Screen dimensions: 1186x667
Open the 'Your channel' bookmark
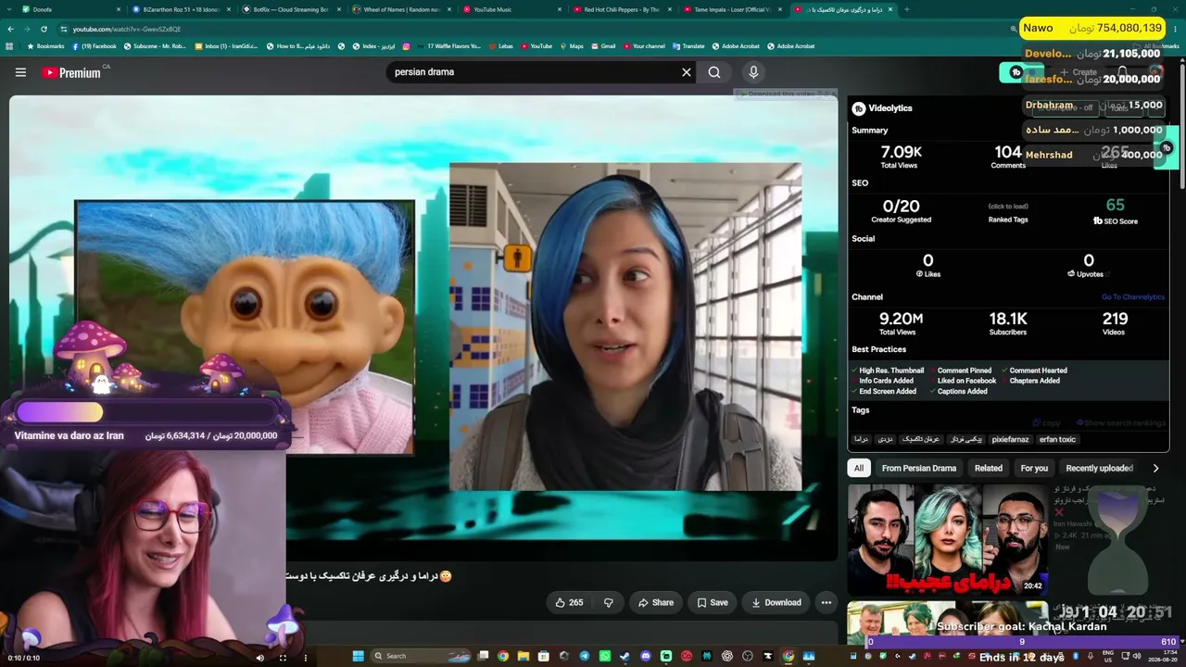(643, 45)
